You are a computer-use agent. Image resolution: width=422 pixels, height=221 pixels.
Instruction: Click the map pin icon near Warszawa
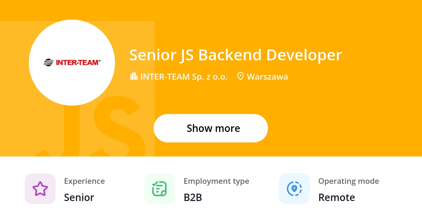[x=241, y=76]
